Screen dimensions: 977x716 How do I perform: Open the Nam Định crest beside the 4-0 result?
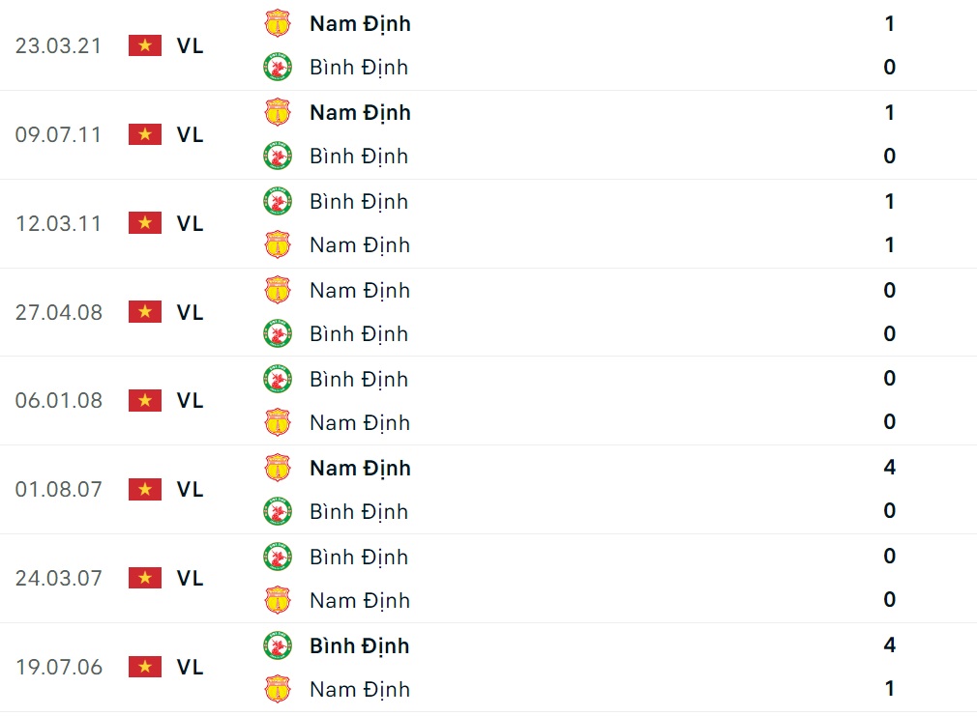pos(278,468)
